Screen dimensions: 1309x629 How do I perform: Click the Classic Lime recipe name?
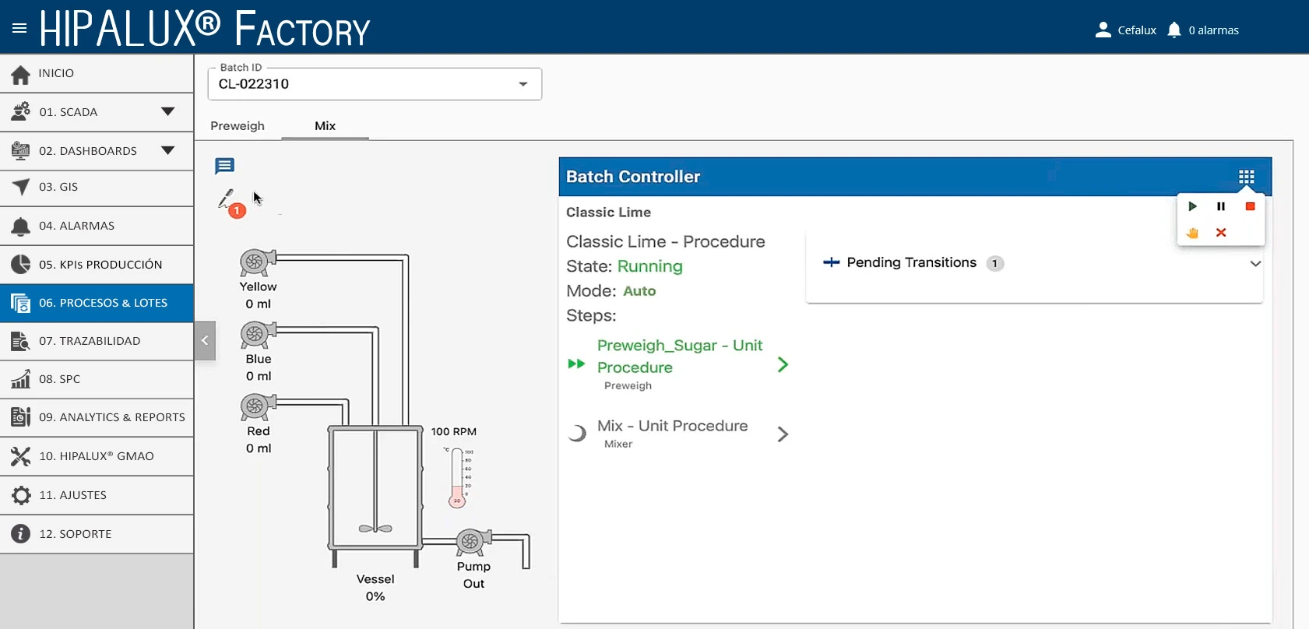(x=608, y=213)
